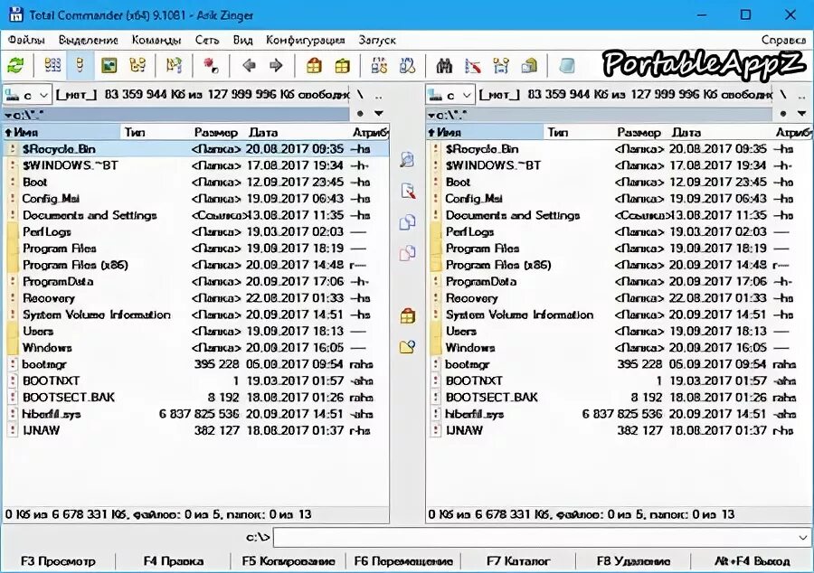
Task: Enable Thumbnail view from toolbar
Action: 109,65
